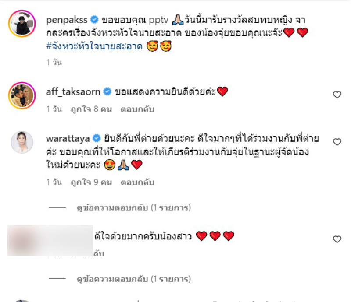Click the penpakss username link
351x302 pixels.
coord(67,20)
